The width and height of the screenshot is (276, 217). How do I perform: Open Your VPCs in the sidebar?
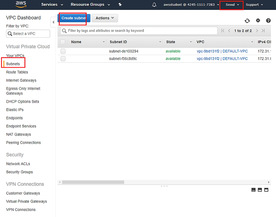pos(15,56)
